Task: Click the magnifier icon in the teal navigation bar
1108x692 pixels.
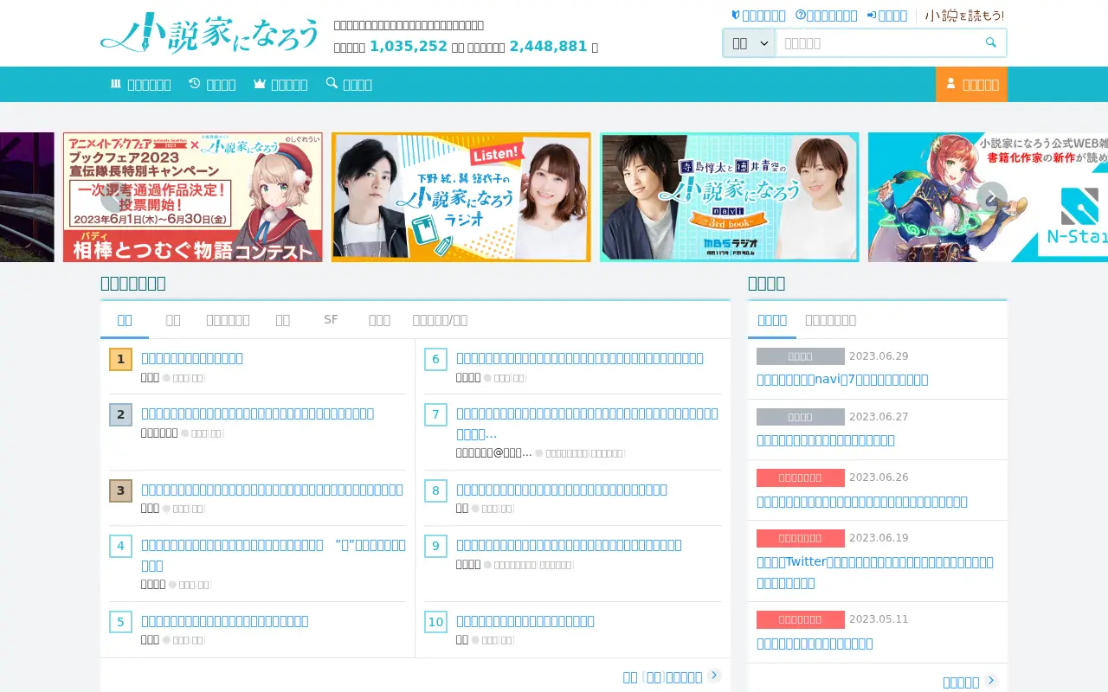Action: [x=332, y=84]
